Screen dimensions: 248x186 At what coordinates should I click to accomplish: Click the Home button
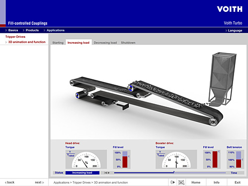[196, 183]
